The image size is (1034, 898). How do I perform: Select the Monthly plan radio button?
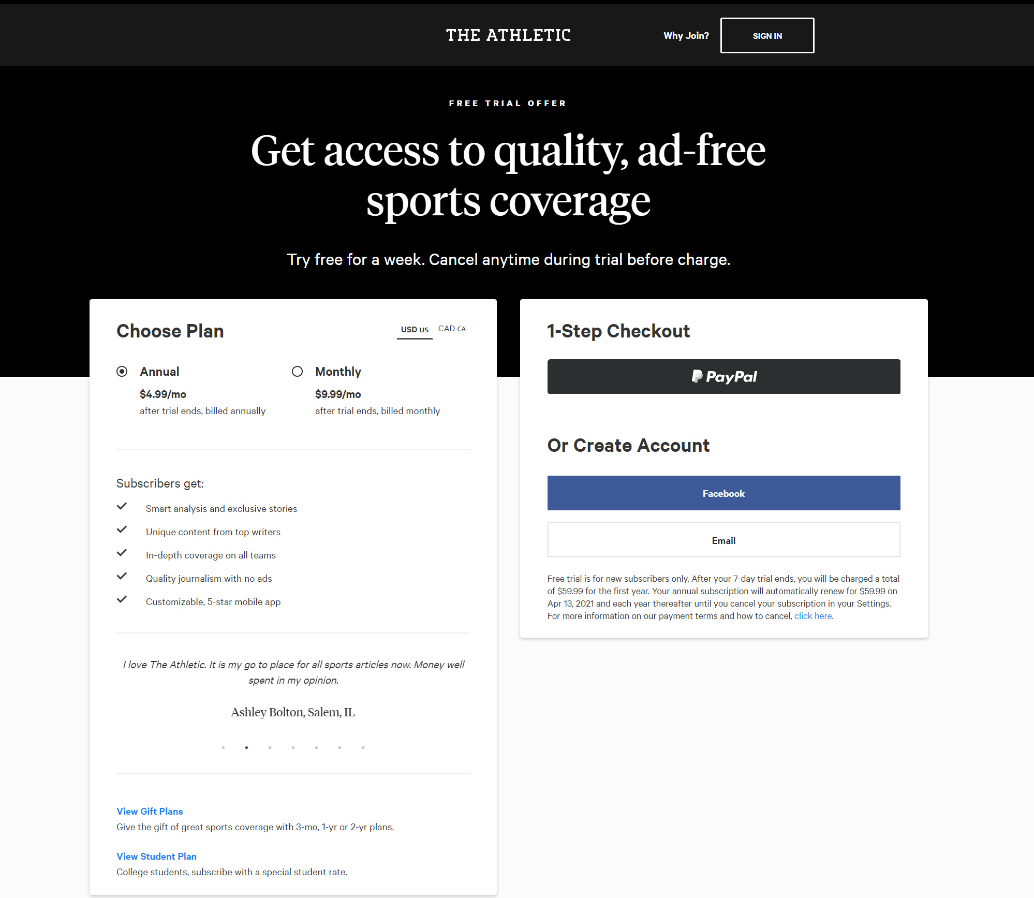[x=297, y=370]
